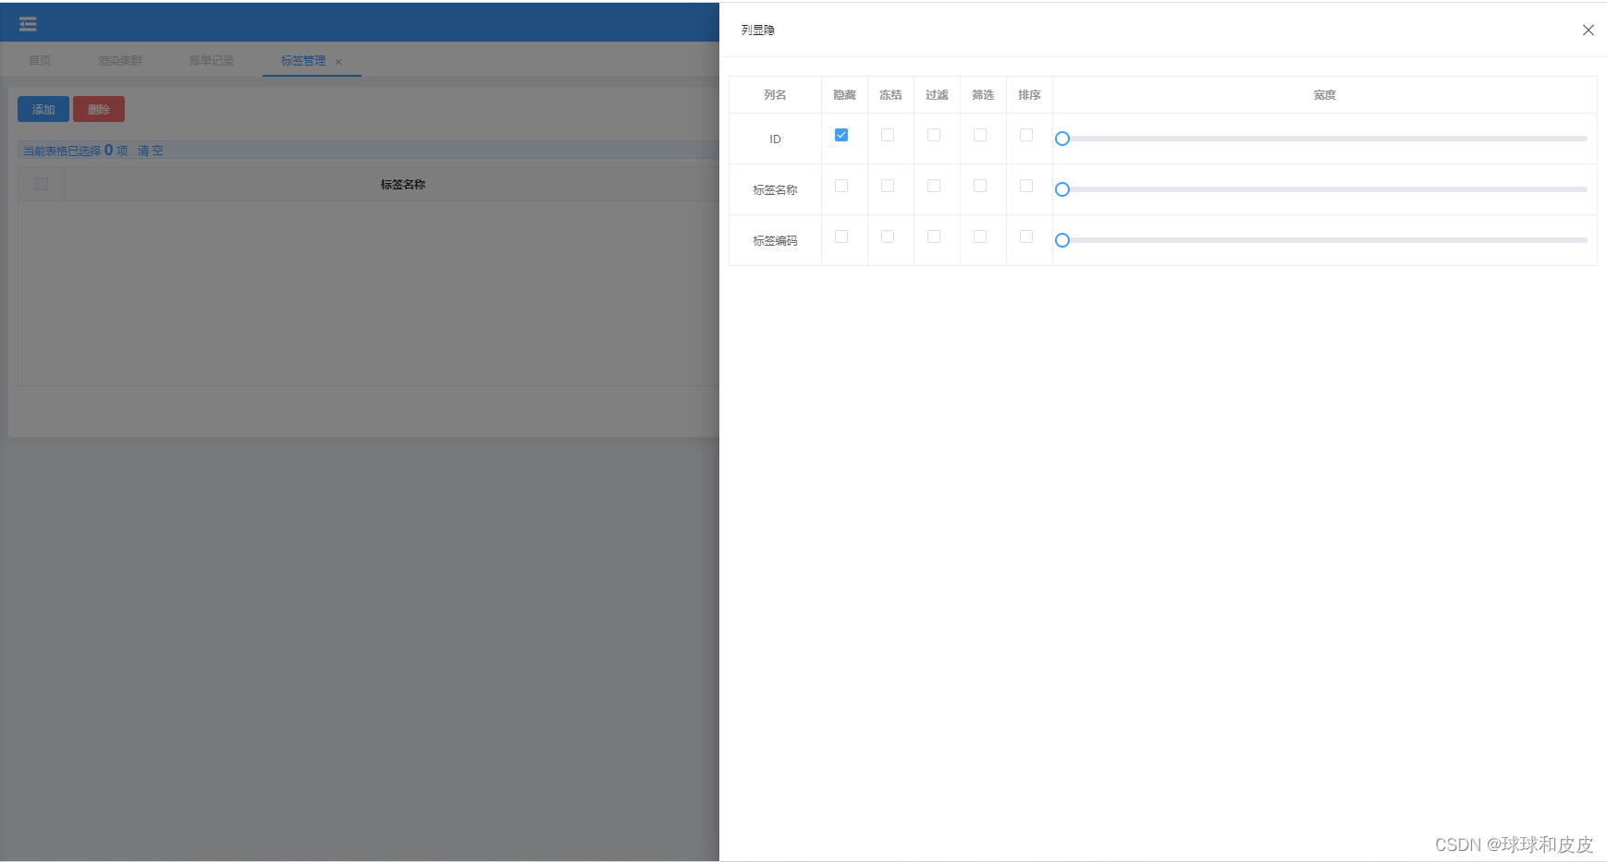Click the 宽度 column header
The height and width of the screenshot is (862, 1607).
pos(1324,95)
